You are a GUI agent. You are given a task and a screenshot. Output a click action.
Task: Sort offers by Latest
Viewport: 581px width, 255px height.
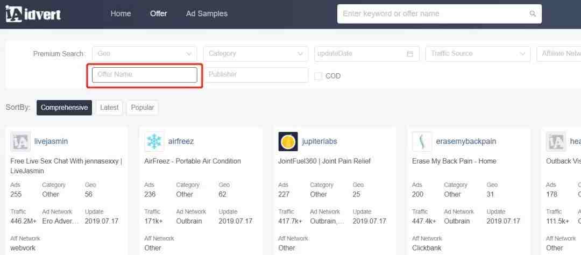(x=109, y=108)
